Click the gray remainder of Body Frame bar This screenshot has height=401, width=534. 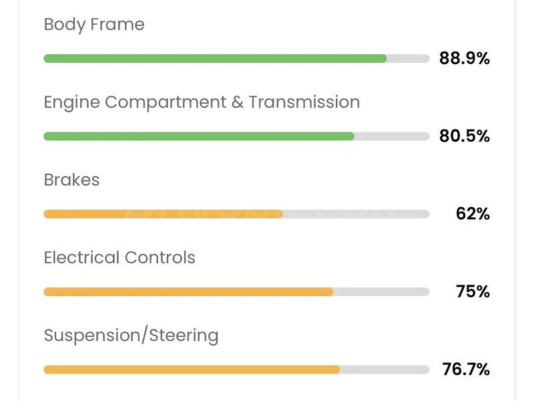408,59
